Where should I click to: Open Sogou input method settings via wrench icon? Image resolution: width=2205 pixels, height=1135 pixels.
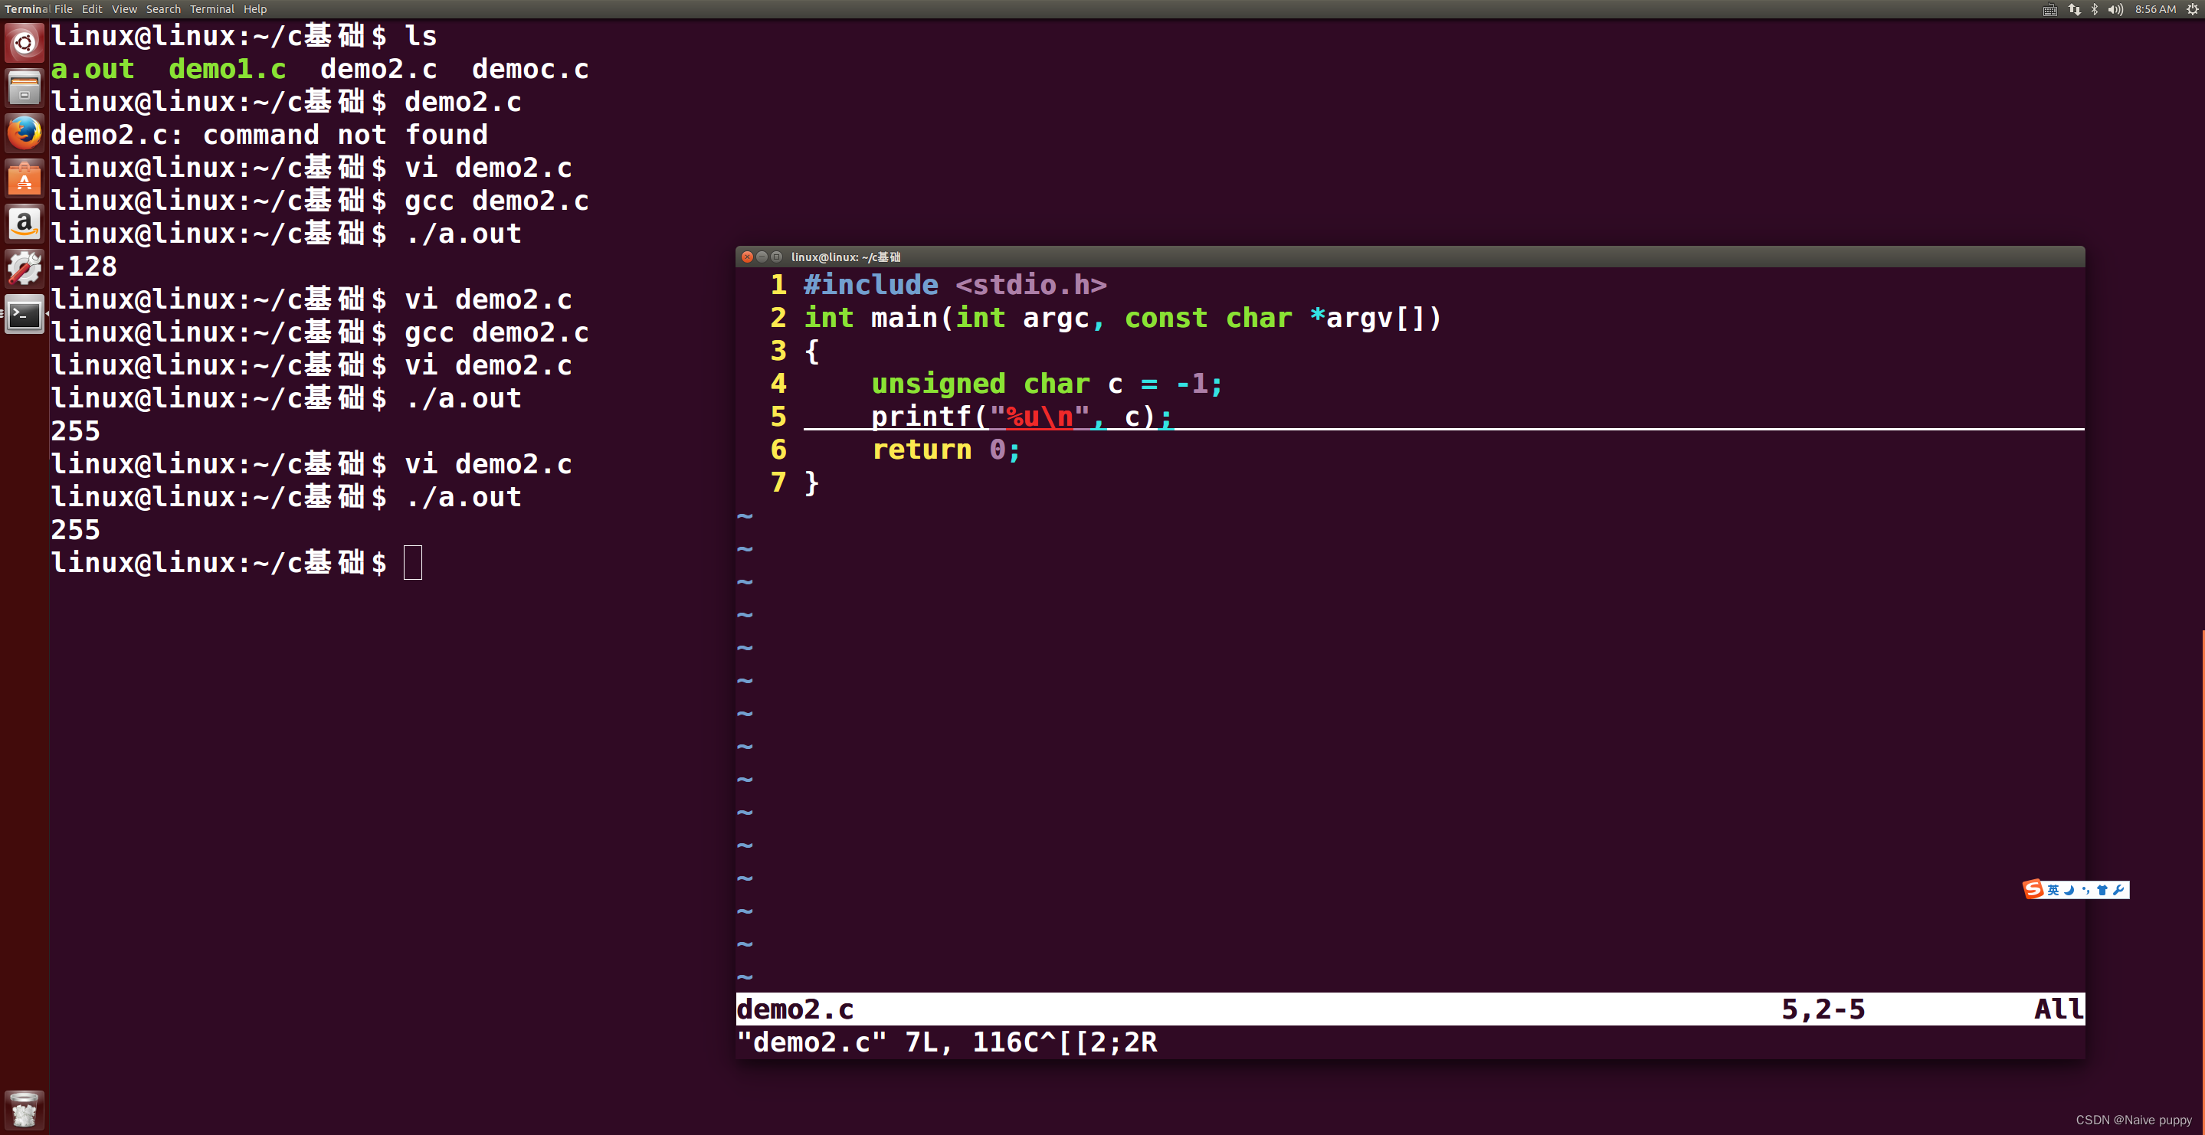click(x=2119, y=890)
